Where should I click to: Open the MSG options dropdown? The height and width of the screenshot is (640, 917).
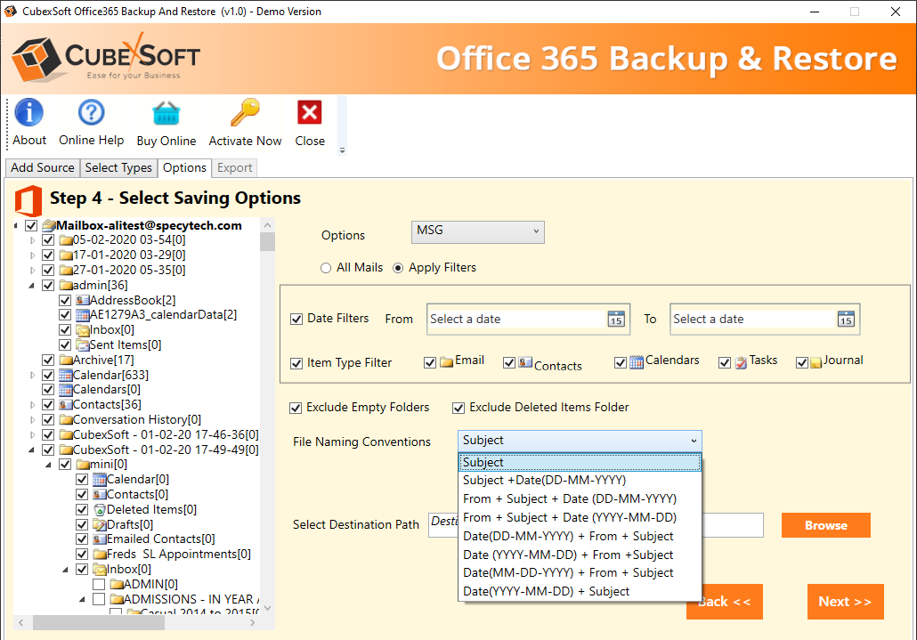477,231
